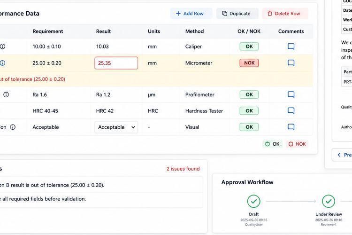Click the Result column header

click(x=104, y=31)
